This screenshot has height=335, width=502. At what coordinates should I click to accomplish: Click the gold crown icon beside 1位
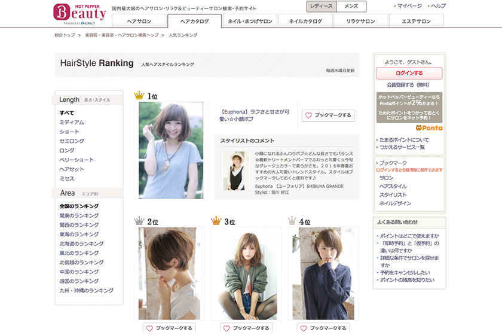(x=139, y=96)
